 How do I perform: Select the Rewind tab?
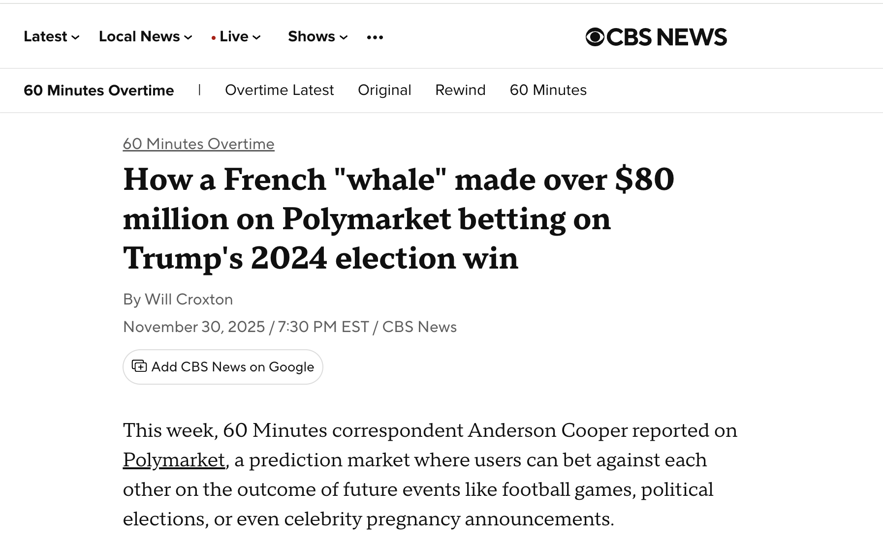[x=460, y=91]
